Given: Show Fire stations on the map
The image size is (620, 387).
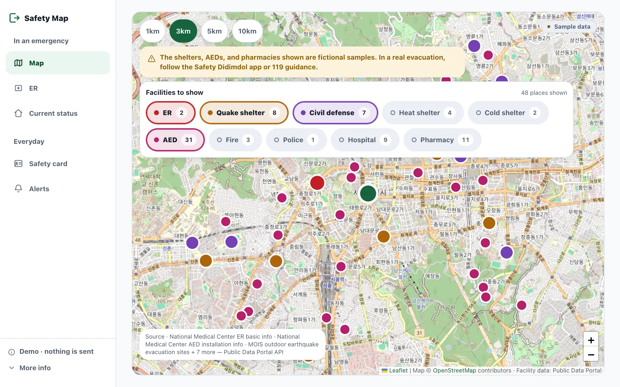Looking at the screenshot, I should [235, 140].
